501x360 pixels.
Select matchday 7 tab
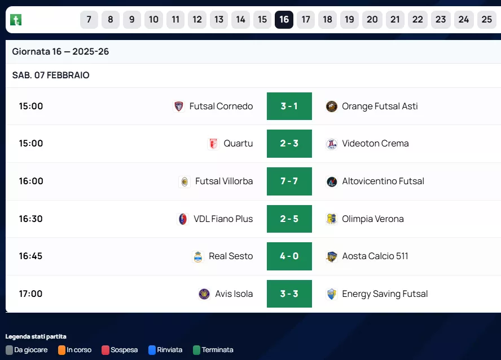(89, 20)
